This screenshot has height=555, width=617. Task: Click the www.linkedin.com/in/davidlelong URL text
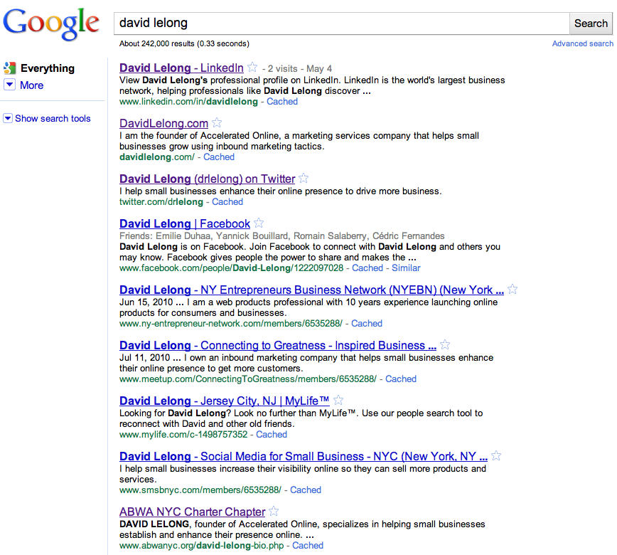coord(188,102)
